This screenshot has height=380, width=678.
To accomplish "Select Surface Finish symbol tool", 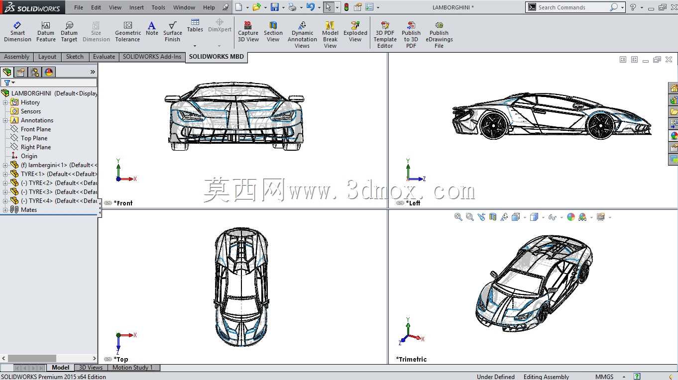I will 172,32.
